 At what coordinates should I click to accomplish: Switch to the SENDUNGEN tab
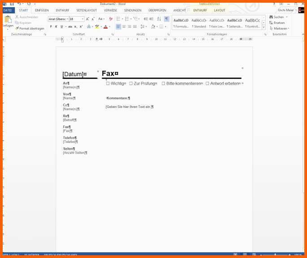click(133, 10)
